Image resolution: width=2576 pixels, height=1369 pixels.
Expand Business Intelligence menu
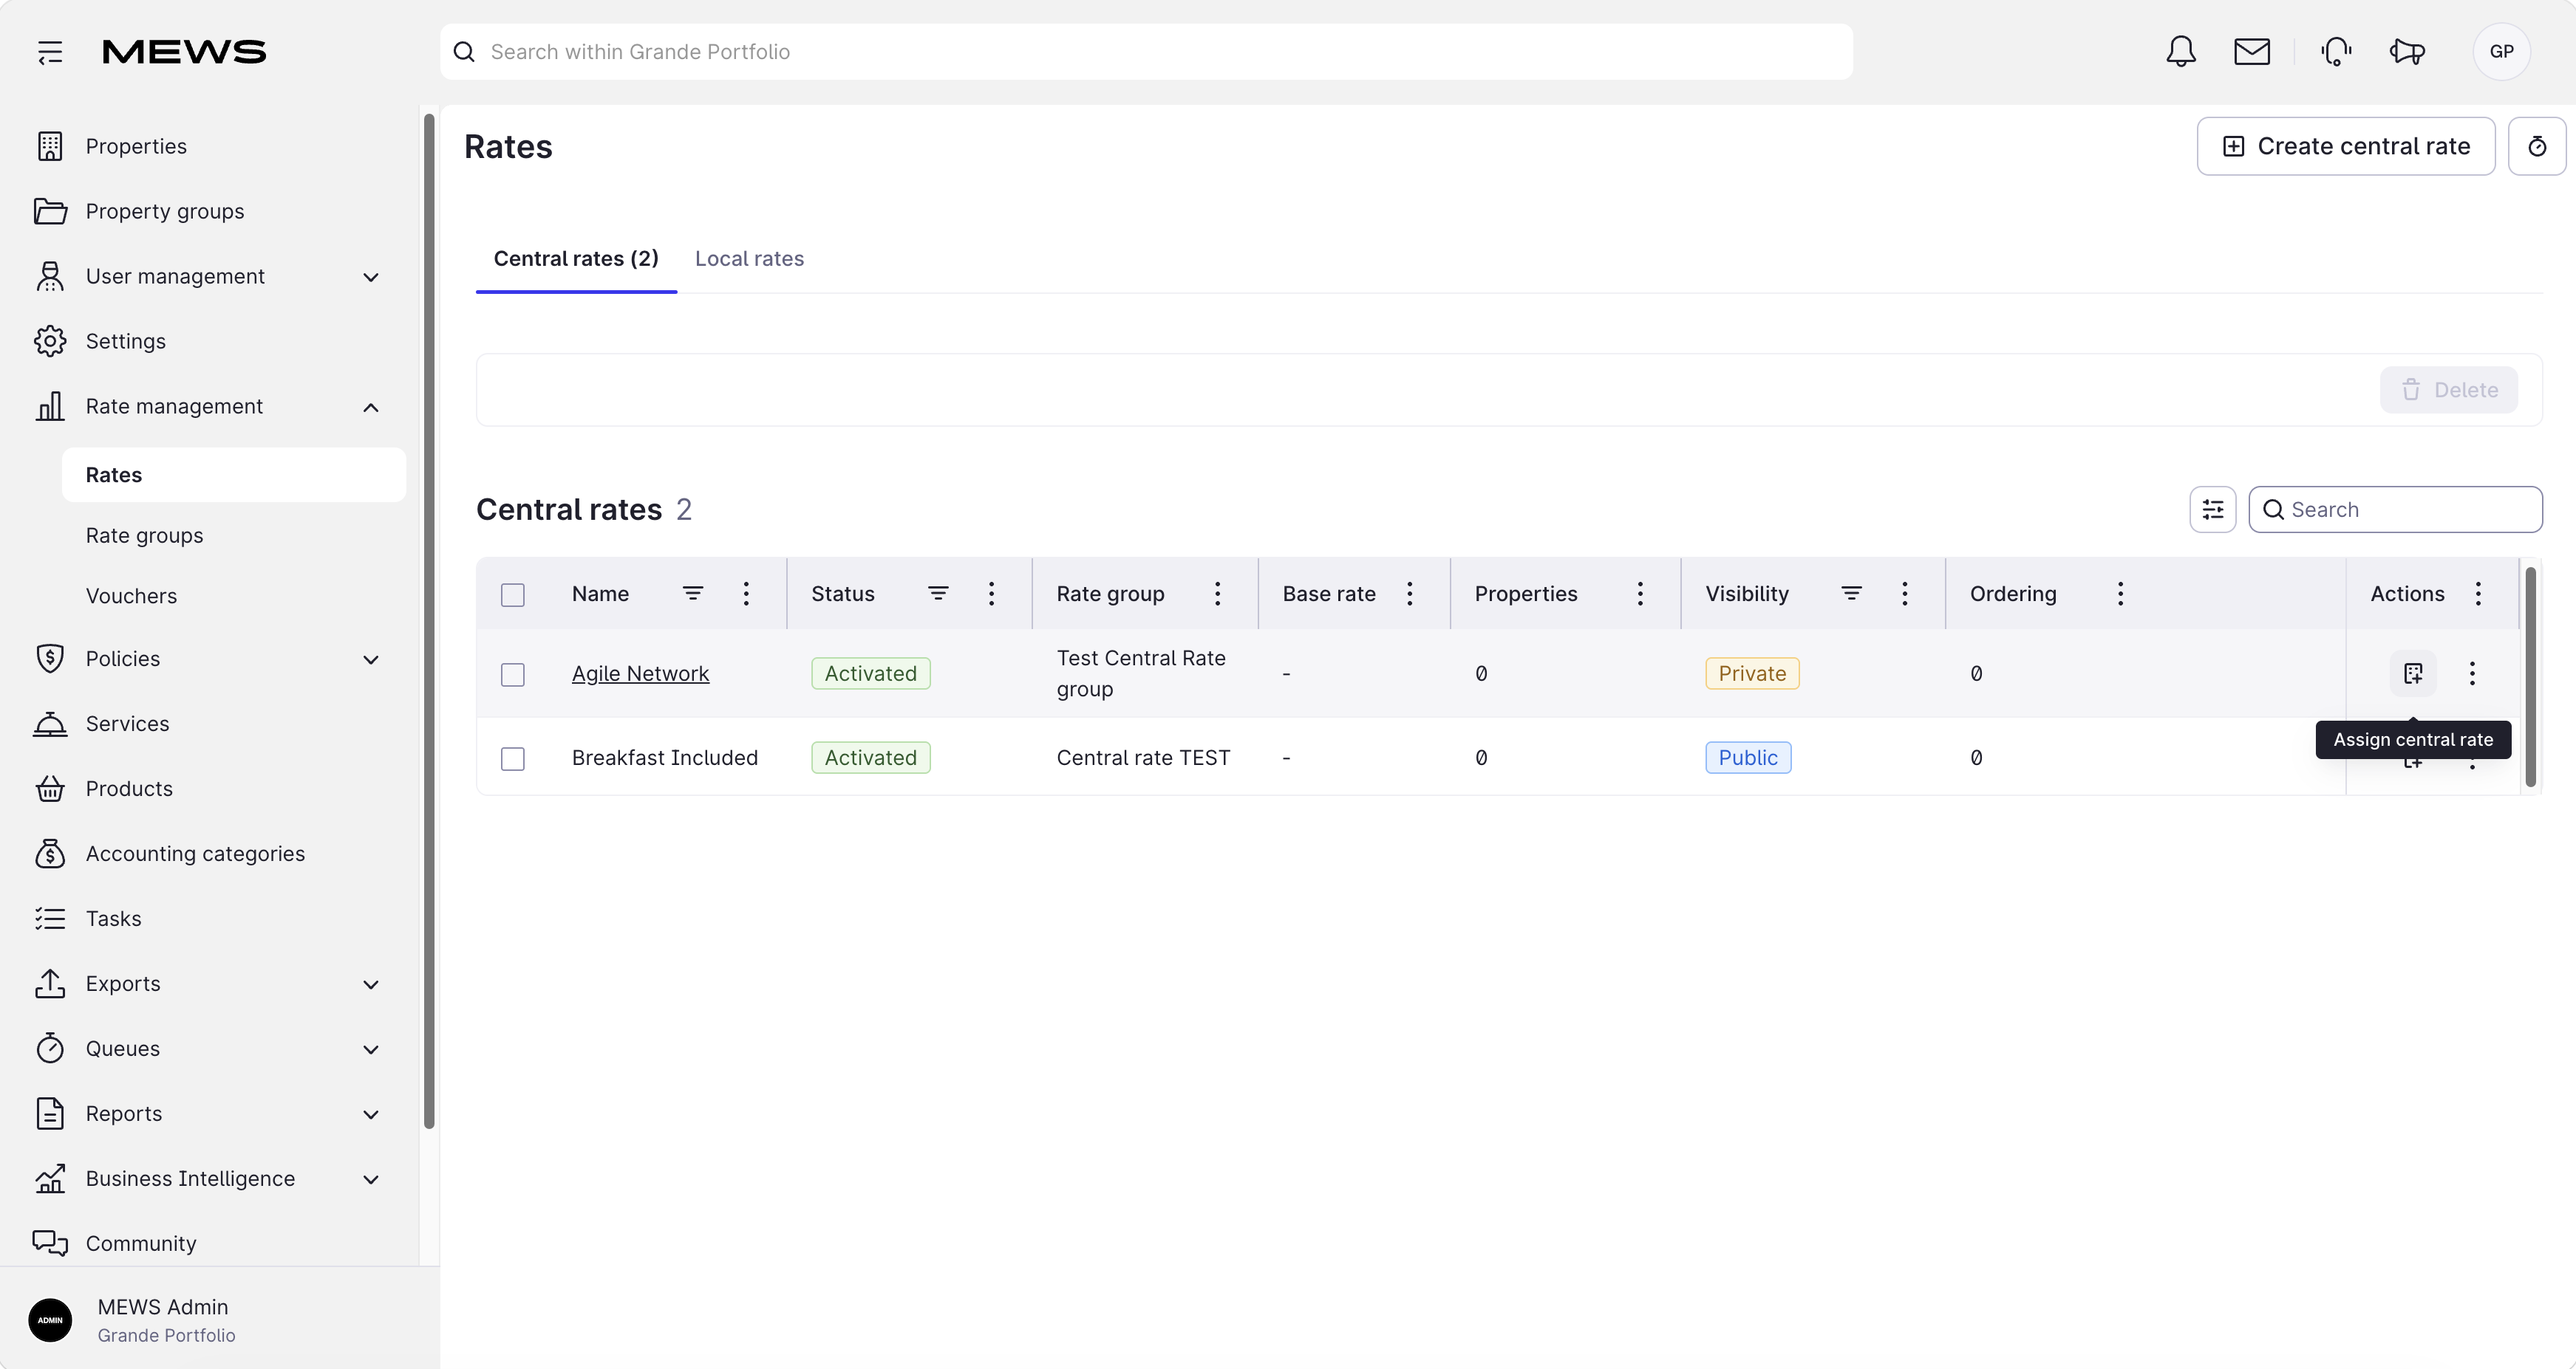point(370,1179)
